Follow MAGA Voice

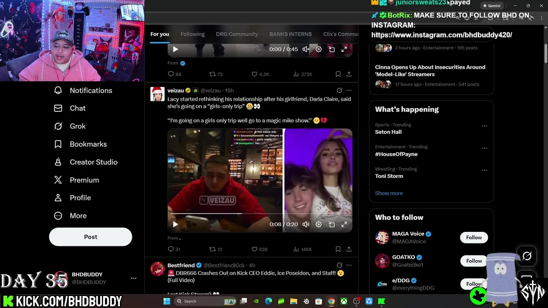[474, 237]
